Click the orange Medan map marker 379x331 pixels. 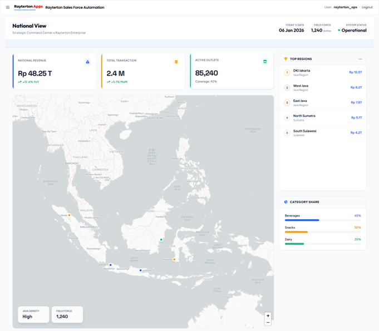point(70,215)
